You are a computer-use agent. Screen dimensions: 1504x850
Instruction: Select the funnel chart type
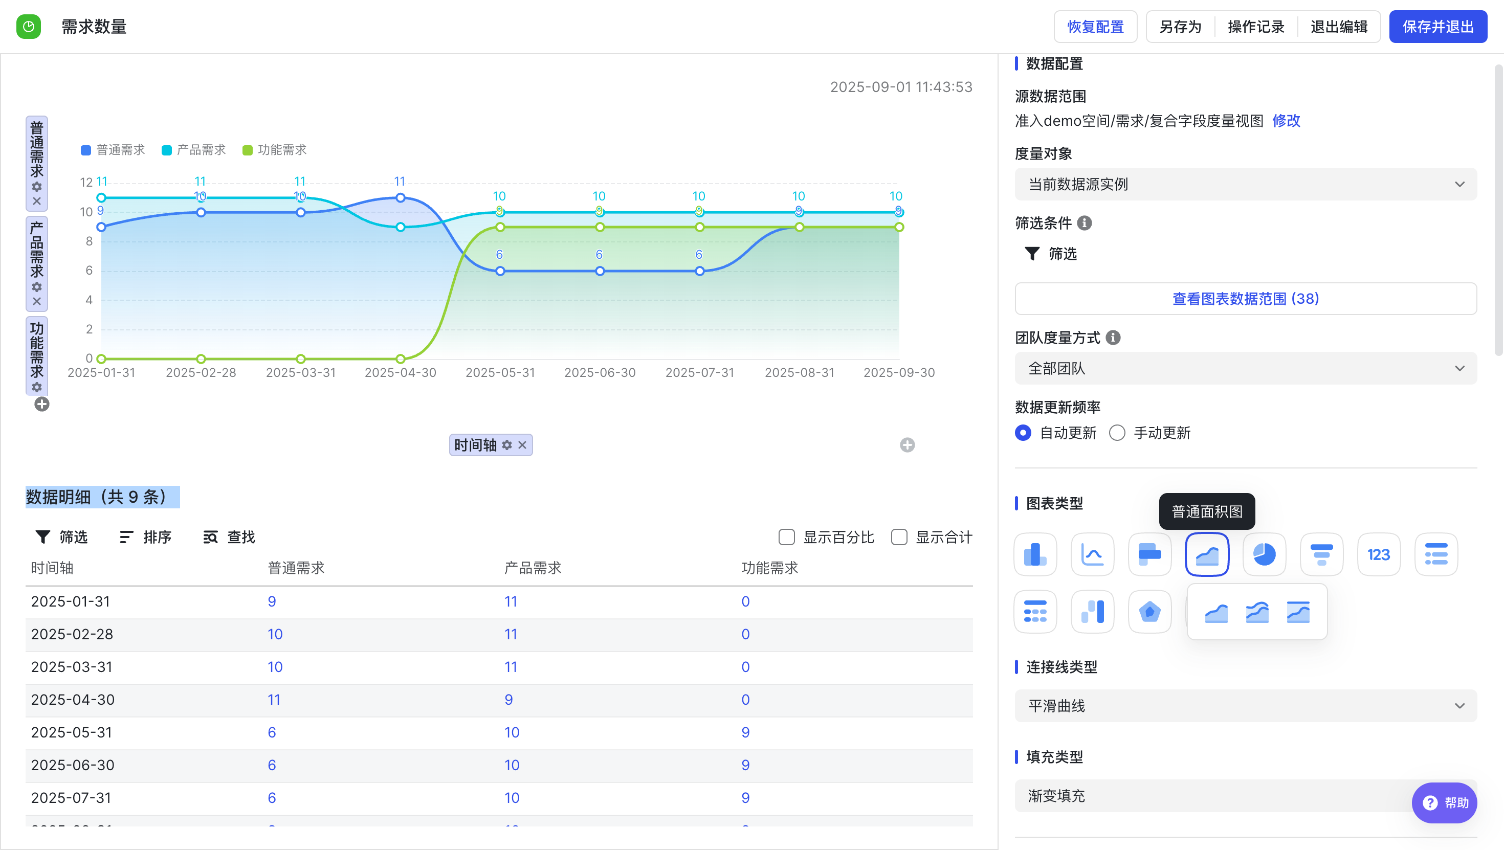(x=1321, y=554)
